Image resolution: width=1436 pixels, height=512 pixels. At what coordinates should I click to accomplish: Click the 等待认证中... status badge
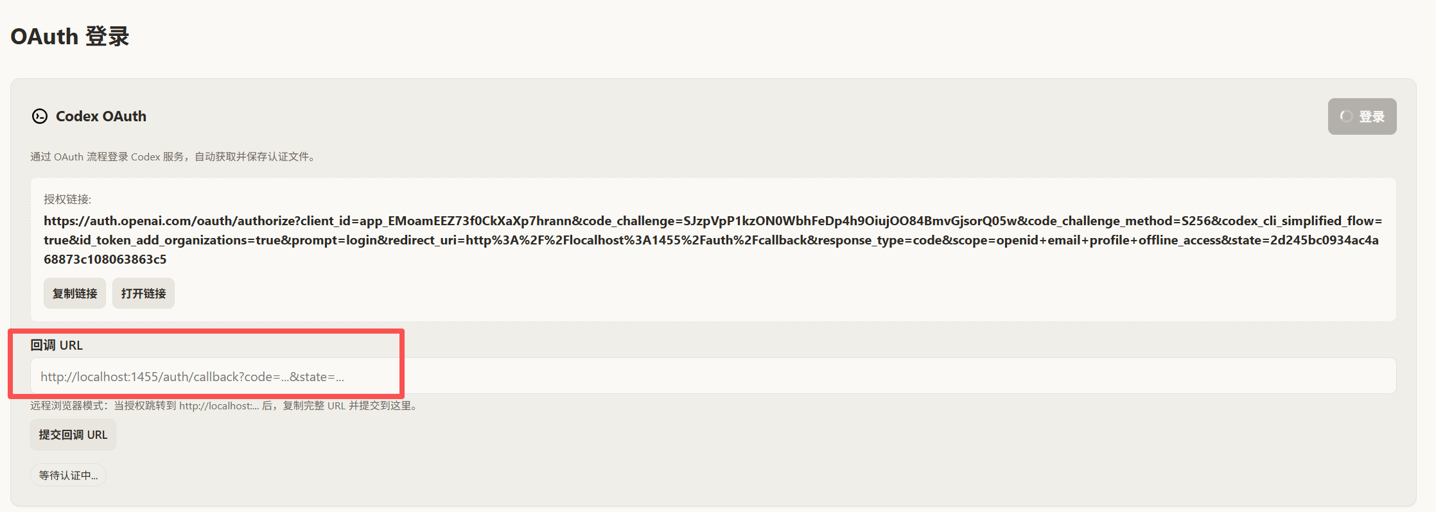click(x=68, y=475)
